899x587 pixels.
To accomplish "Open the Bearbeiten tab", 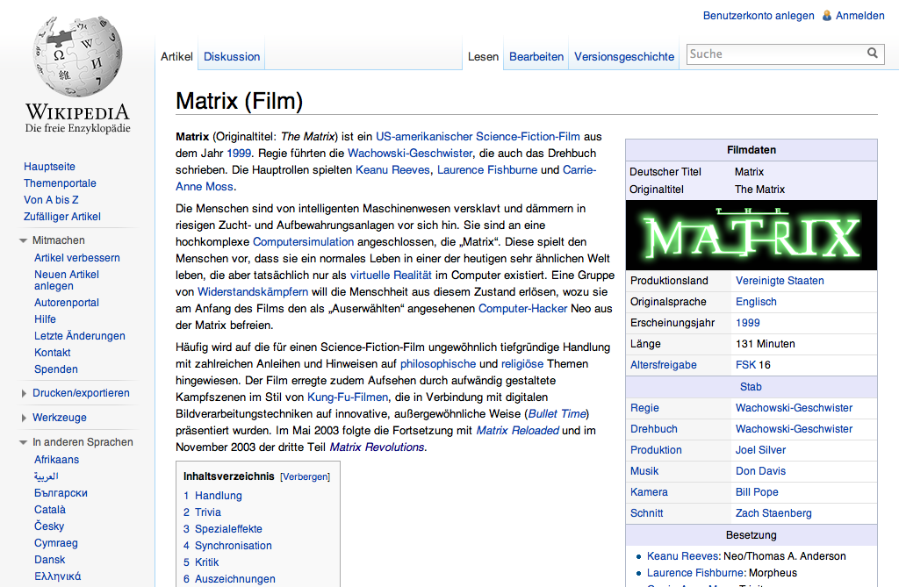I will tap(536, 57).
